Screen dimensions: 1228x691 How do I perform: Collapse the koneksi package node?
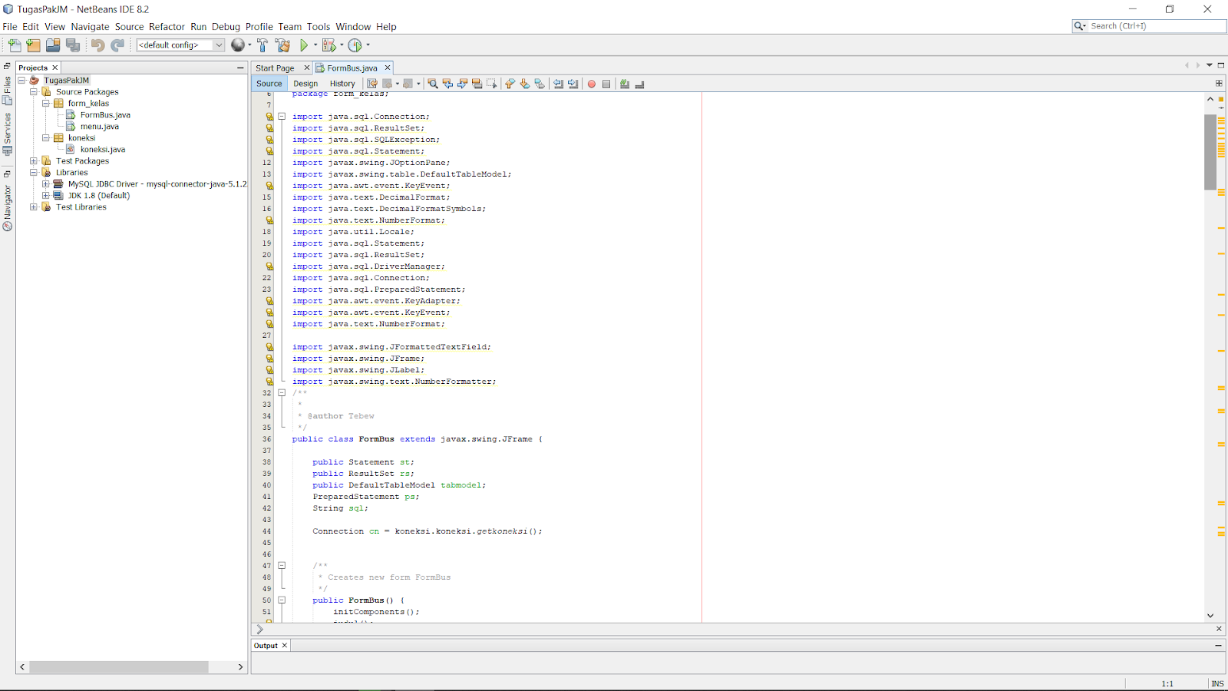(x=46, y=137)
